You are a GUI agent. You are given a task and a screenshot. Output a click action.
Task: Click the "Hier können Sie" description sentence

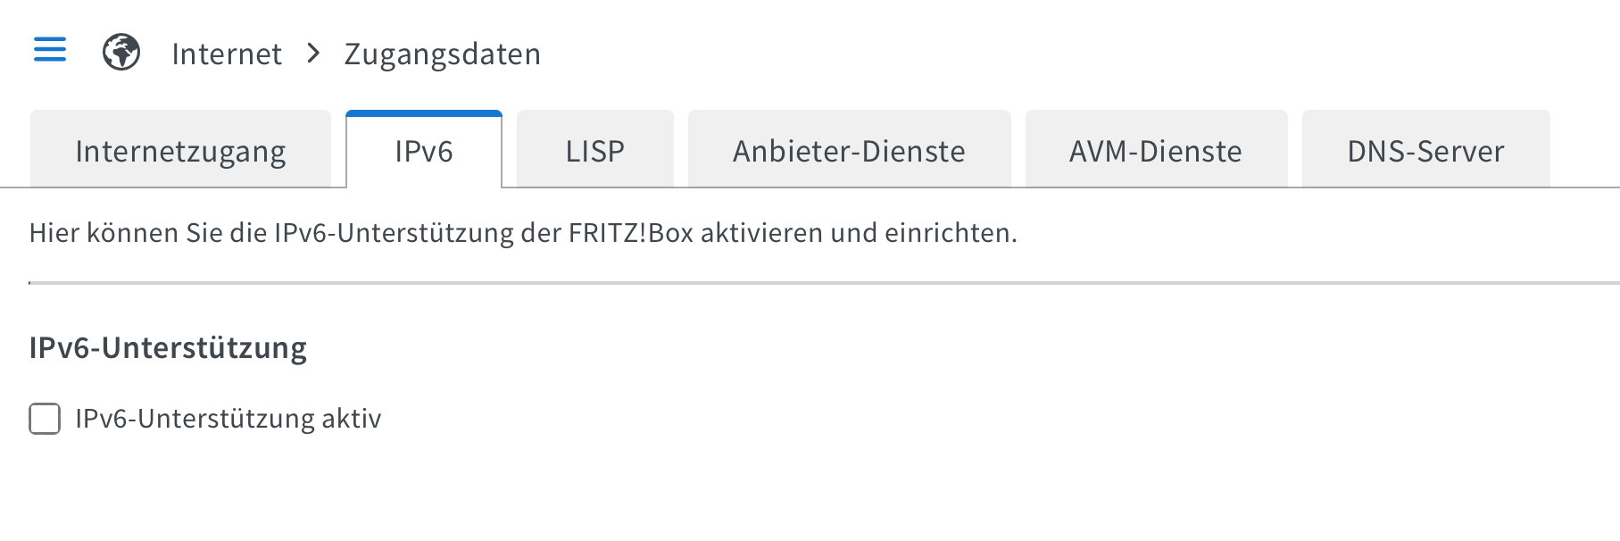click(523, 233)
